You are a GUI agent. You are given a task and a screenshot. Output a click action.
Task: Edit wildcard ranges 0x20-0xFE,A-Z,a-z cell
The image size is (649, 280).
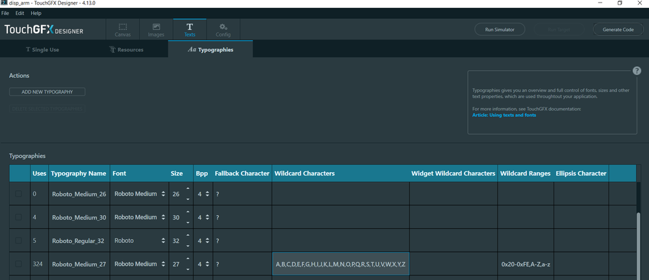click(x=526, y=264)
